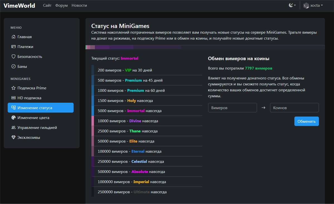The width and height of the screenshot is (334, 204).
Task: Click the '25000 вимеров - Thane навсегда' row
Action: pyautogui.click(x=147, y=131)
